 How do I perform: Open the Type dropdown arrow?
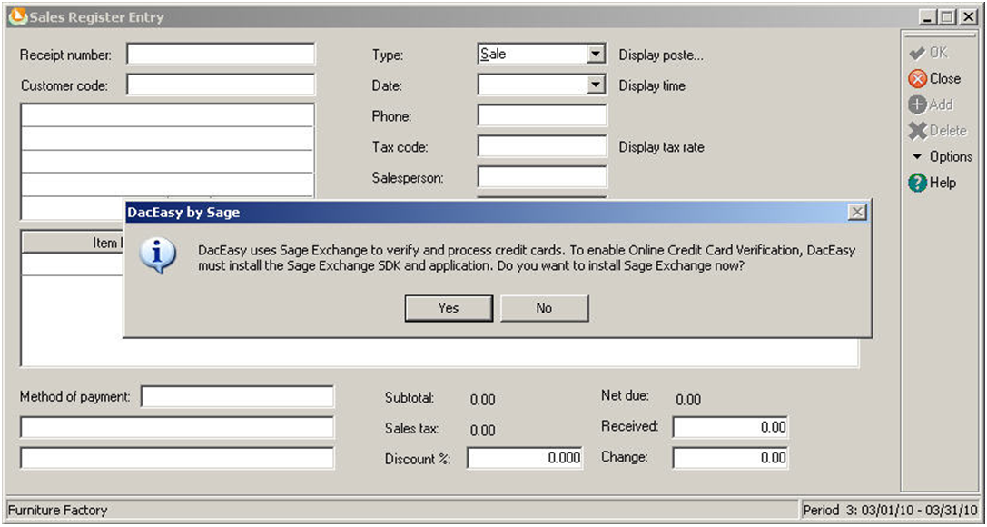tap(596, 55)
